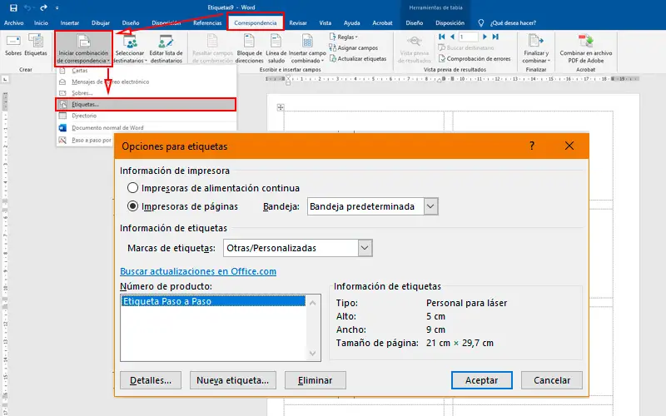Image resolution: width=666 pixels, height=416 pixels.
Task: Click the ¿Qué desea hacer? lightbulb search
Action: tap(507, 23)
